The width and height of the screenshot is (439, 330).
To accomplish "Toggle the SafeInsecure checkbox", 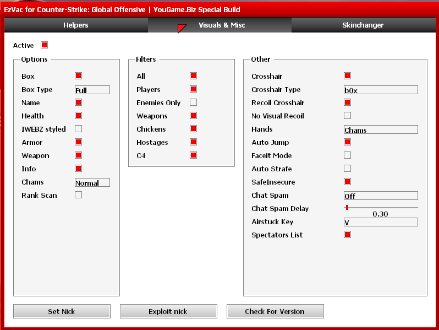I will pyautogui.click(x=348, y=182).
